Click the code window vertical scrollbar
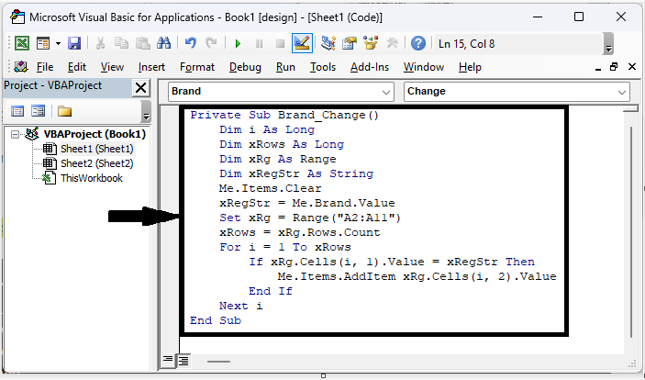This screenshot has height=380, width=645. (x=630, y=232)
